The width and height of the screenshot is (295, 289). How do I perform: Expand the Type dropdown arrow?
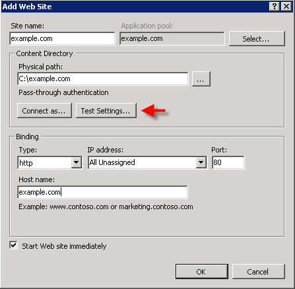[x=77, y=162]
